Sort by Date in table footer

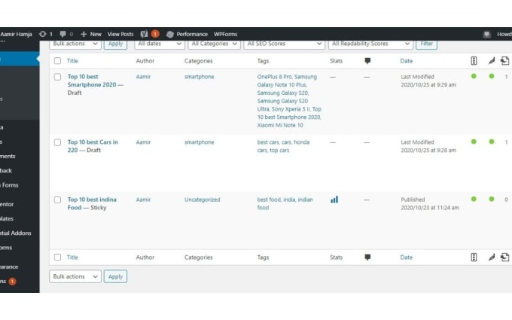pyautogui.click(x=406, y=258)
